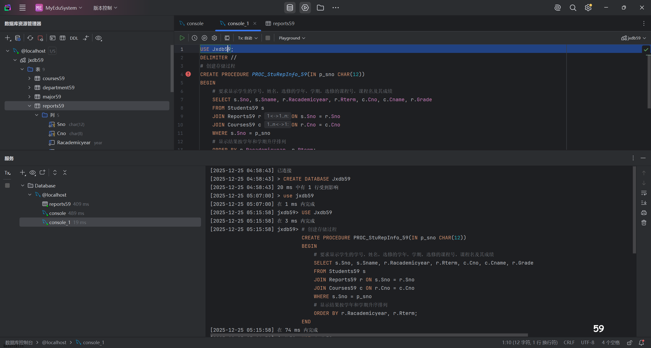Click the clear all trash icon
The height and width of the screenshot is (348, 651).
(x=644, y=223)
